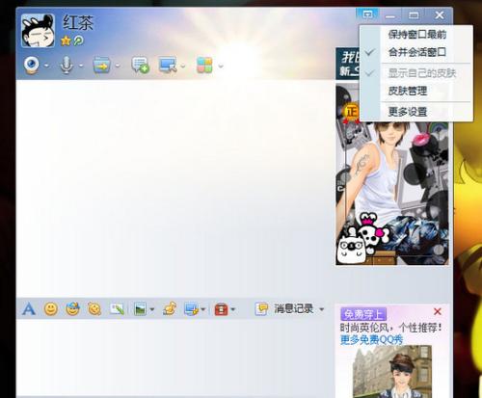Viewport: 482px width, 398px height.
Task: Click 红茶's contact avatar
Action: [x=38, y=31]
